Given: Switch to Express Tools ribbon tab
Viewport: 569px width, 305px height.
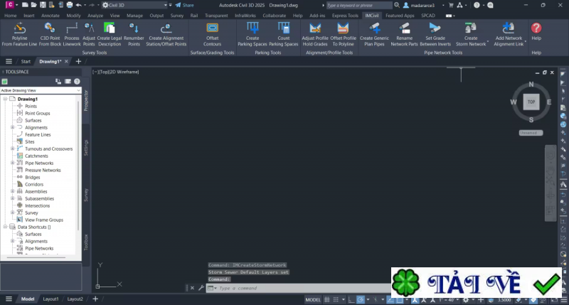Looking at the screenshot, I should pos(345,16).
